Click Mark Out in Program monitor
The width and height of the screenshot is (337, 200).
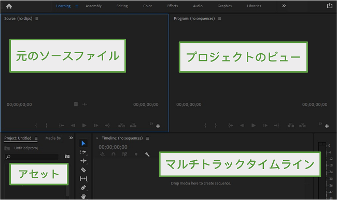point(216,126)
